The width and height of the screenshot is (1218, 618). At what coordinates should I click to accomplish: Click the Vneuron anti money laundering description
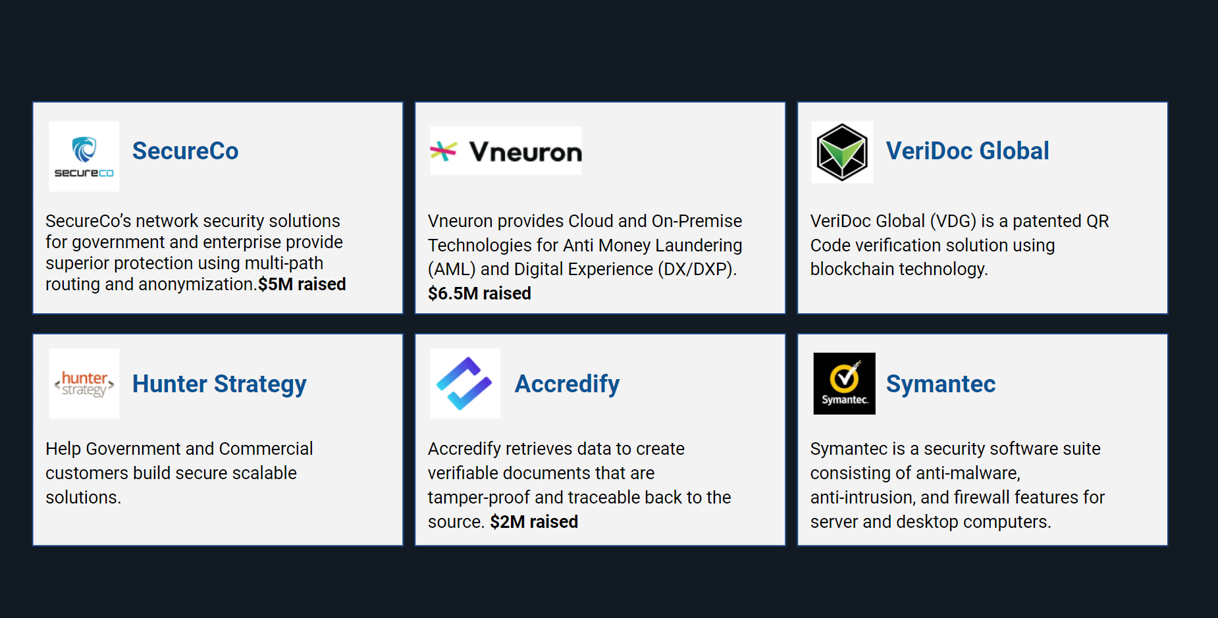(x=585, y=245)
